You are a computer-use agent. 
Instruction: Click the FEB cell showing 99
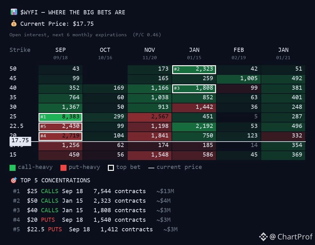[x=239, y=88]
